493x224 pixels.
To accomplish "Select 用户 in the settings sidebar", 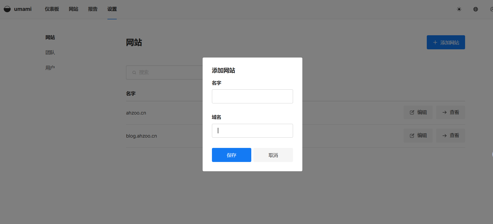I will click(50, 68).
